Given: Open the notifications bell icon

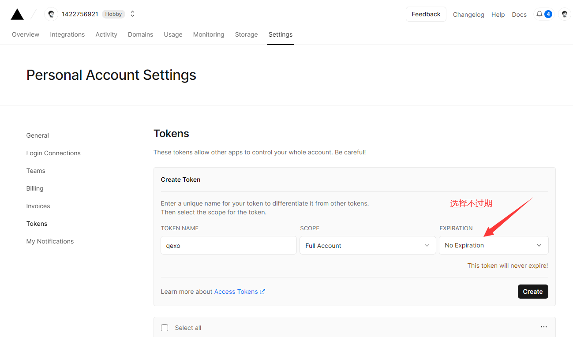Looking at the screenshot, I should [x=539, y=14].
